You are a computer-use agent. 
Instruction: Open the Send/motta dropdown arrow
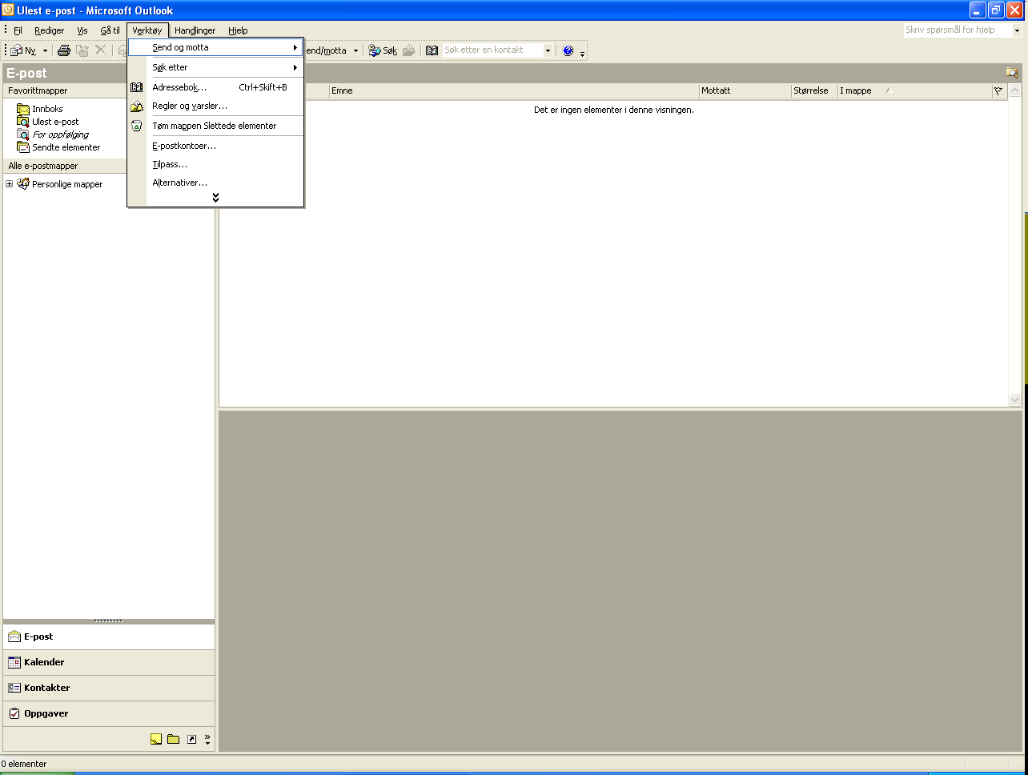click(355, 50)
